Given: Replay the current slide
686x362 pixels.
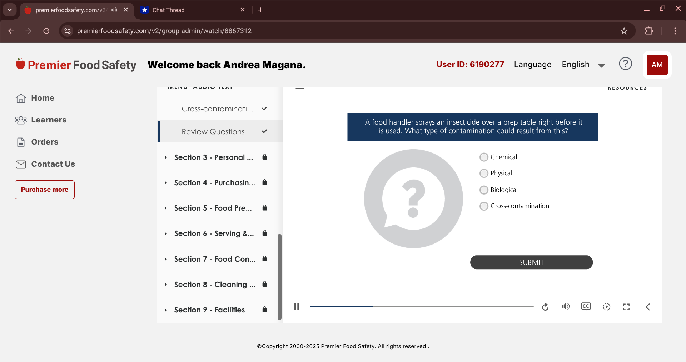Looking at the screenshot, I should tap(545, 307).
